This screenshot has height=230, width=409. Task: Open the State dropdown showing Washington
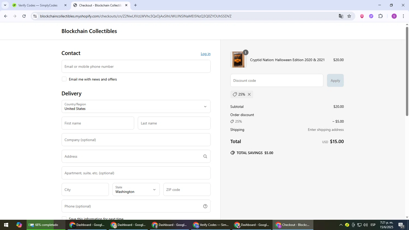(136, 190)
